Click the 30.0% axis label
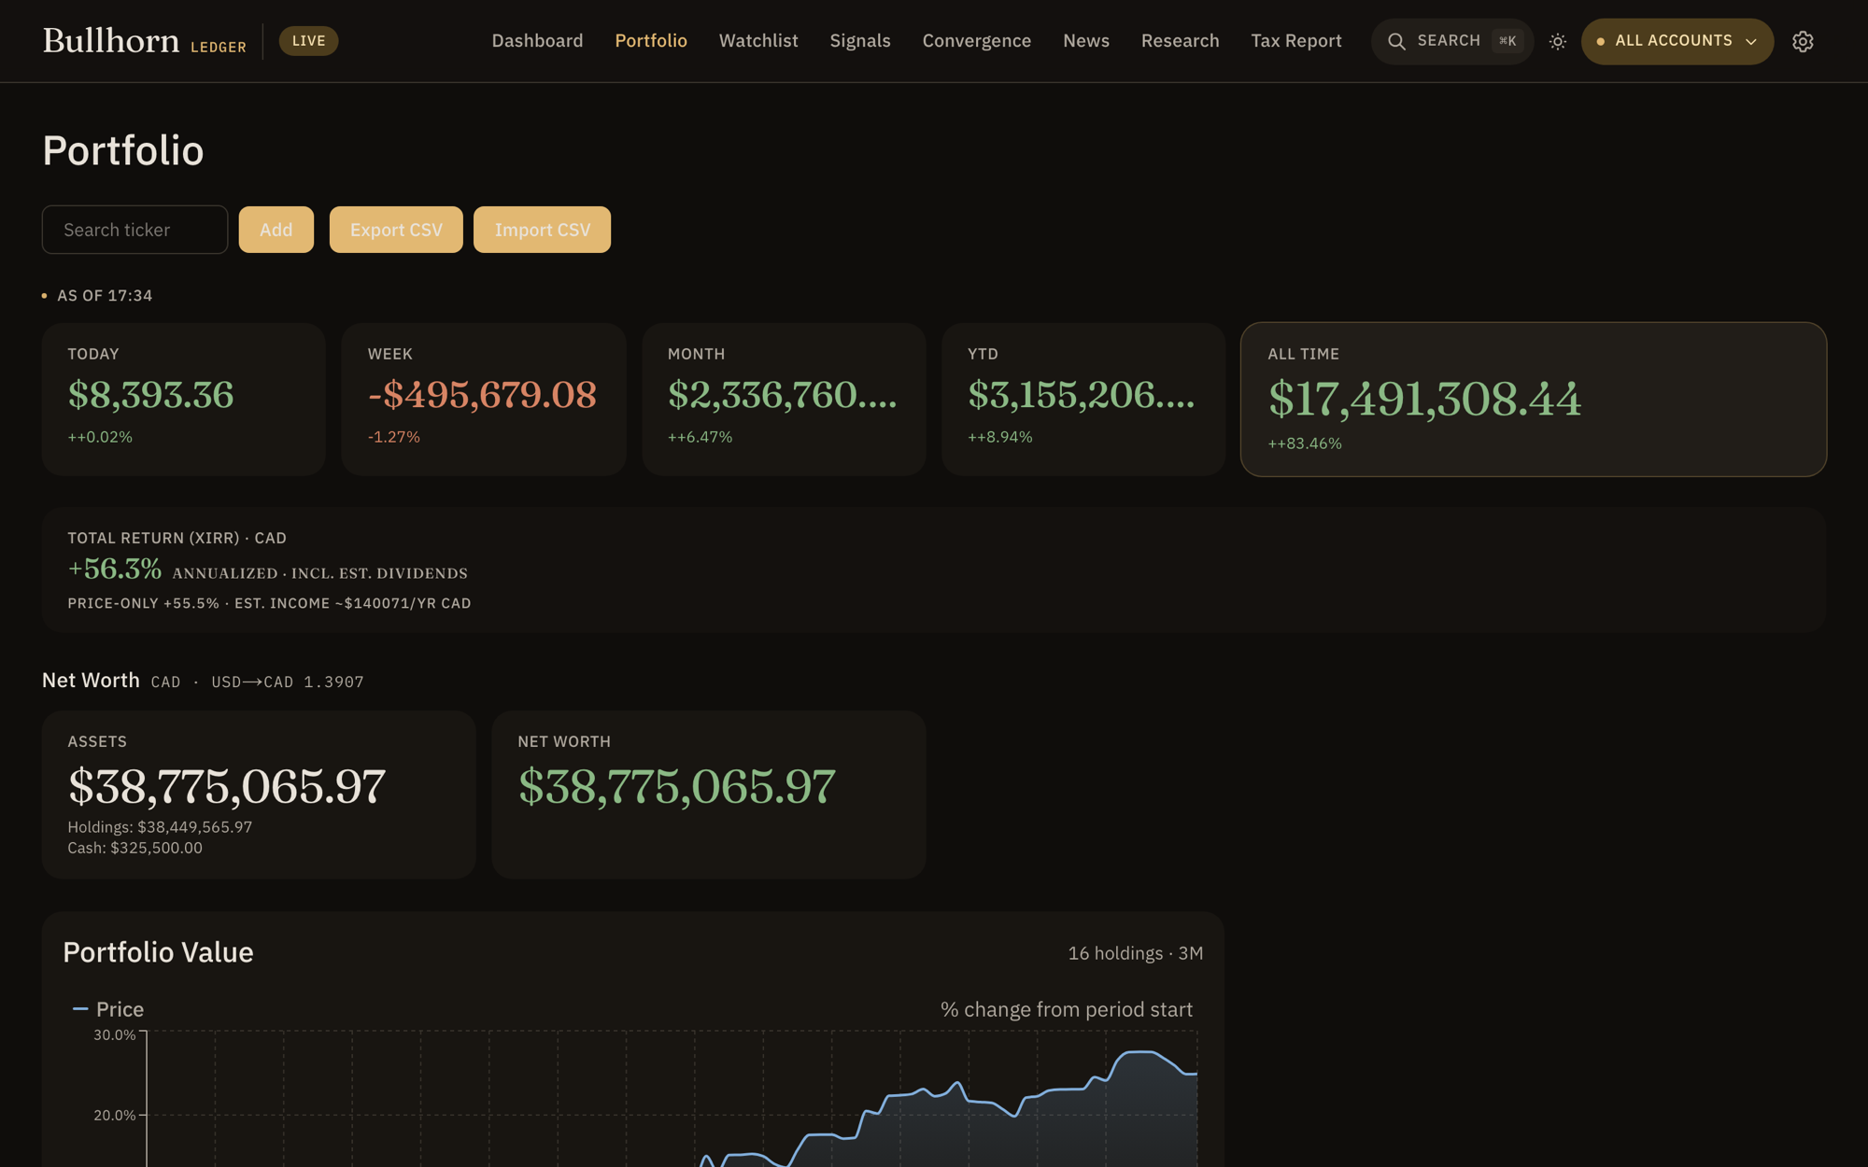 (x=114, y=1034)
